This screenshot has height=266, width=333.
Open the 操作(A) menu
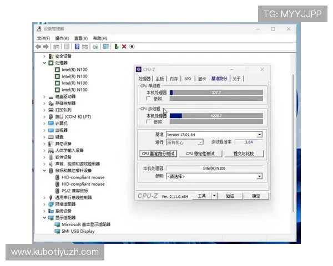click(62, 38)
